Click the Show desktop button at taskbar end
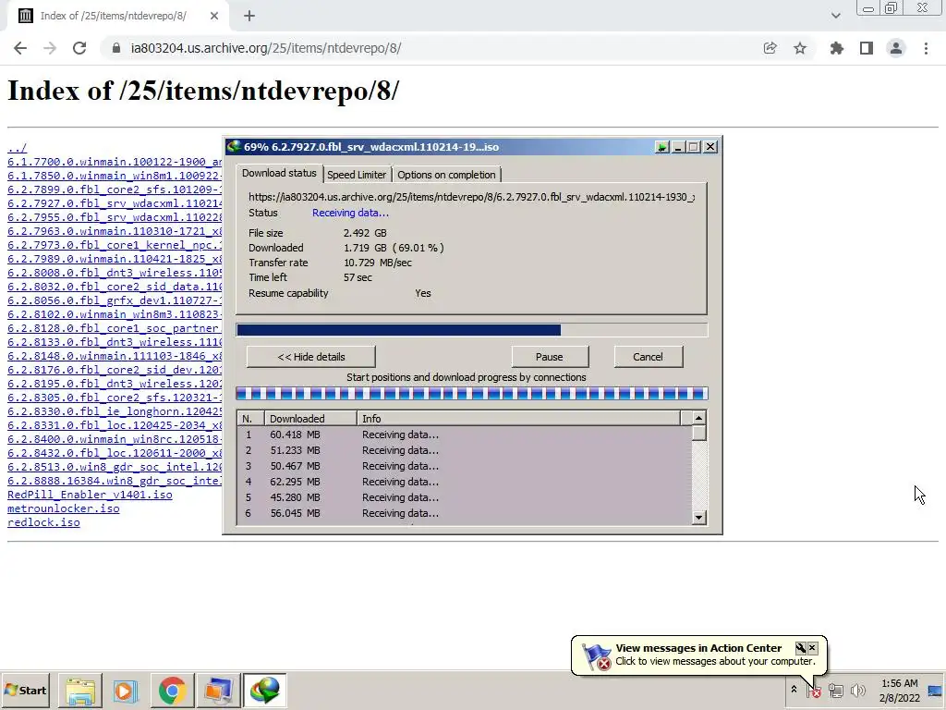 coord(936,691)
